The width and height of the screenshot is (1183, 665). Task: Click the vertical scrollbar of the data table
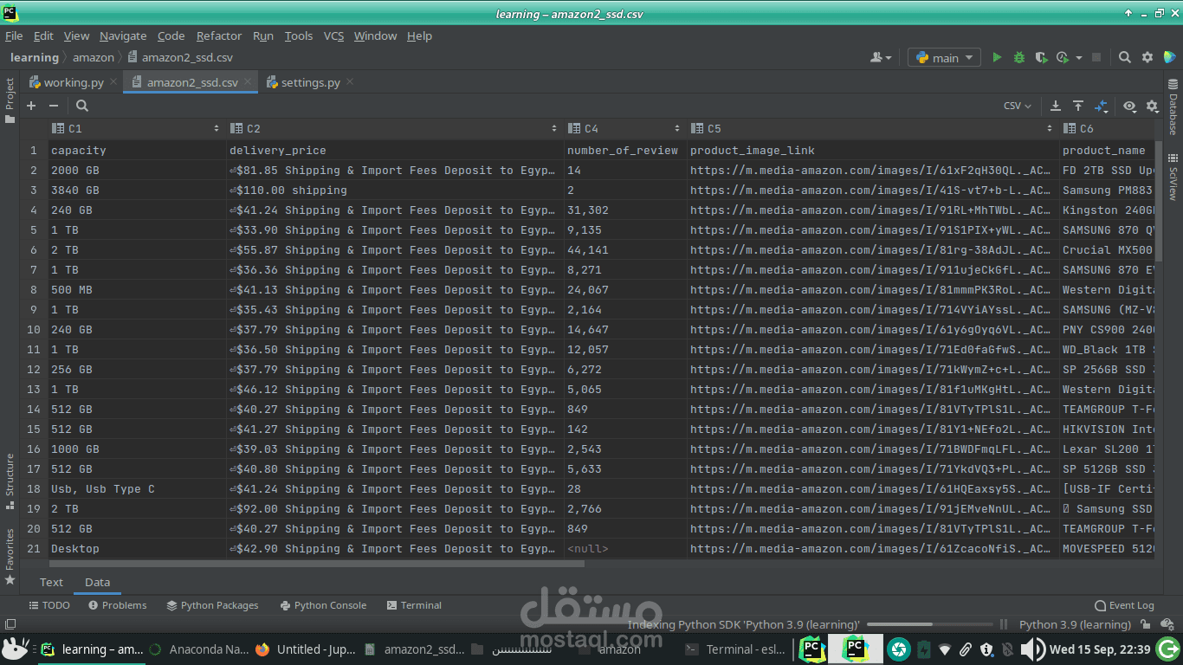tap(1159, 199)
